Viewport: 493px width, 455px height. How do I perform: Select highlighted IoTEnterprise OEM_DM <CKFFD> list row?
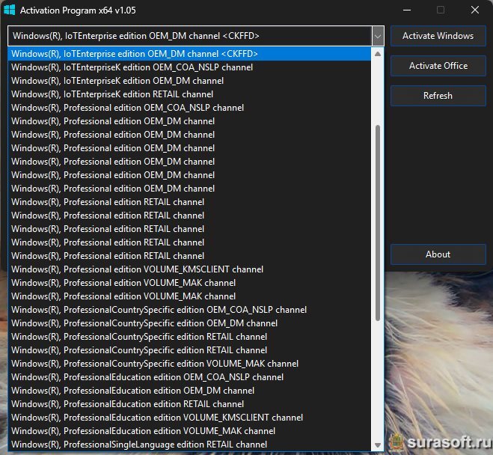[x=189, y=54]
